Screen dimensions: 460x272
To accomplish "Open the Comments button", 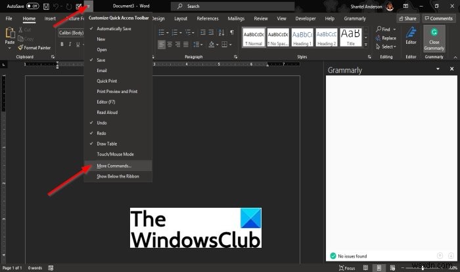I will 438,19.
